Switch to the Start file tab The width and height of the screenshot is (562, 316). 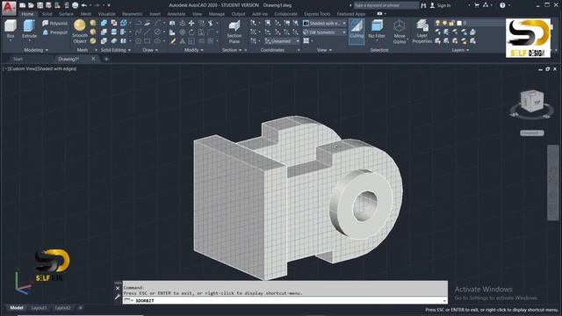18,59
